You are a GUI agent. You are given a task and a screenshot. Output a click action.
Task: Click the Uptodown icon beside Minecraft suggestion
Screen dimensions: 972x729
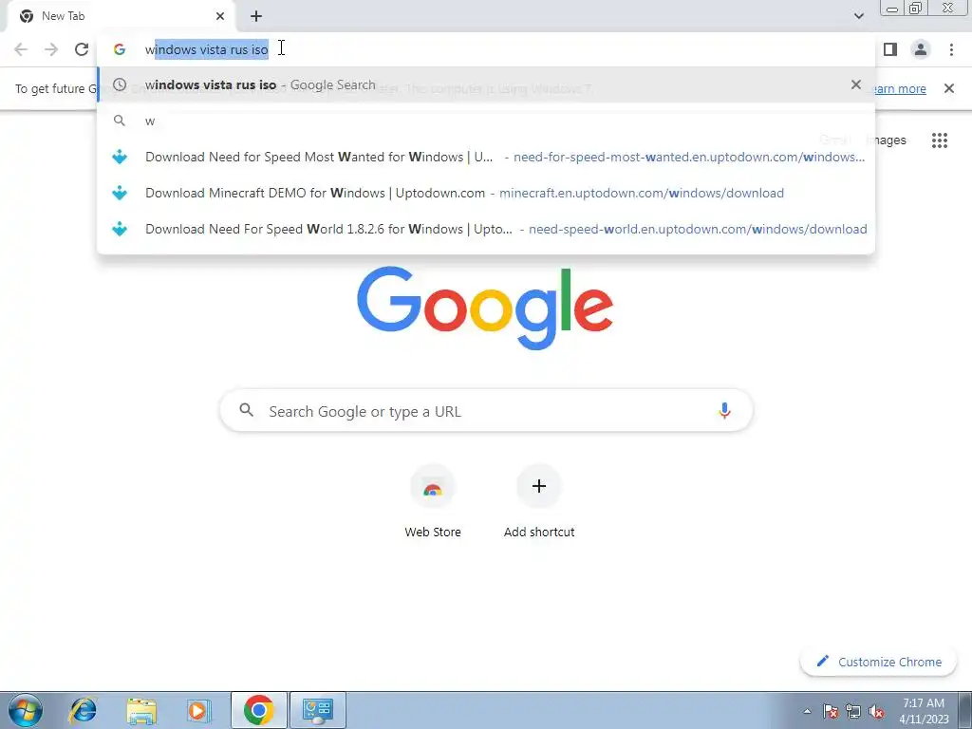(120, 193)
